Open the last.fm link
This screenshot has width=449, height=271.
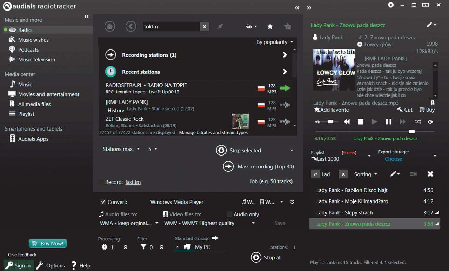coord(133,182)
